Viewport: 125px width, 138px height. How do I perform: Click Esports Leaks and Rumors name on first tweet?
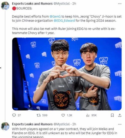click(32, 3)
